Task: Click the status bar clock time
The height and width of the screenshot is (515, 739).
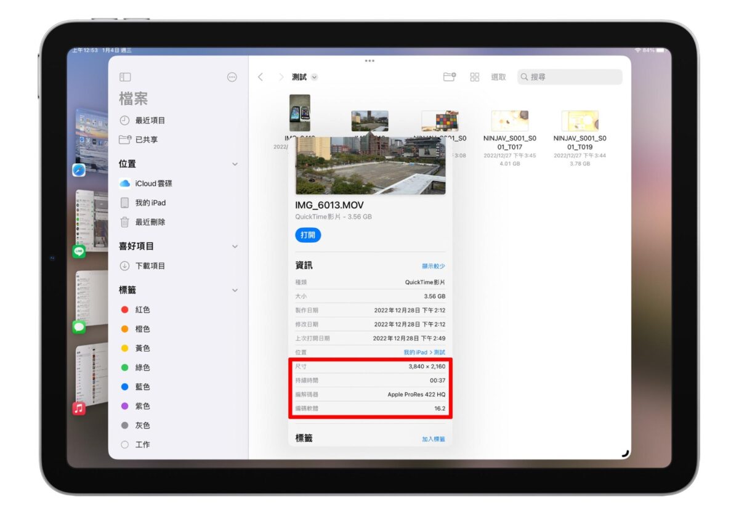Action: point(84,50)
